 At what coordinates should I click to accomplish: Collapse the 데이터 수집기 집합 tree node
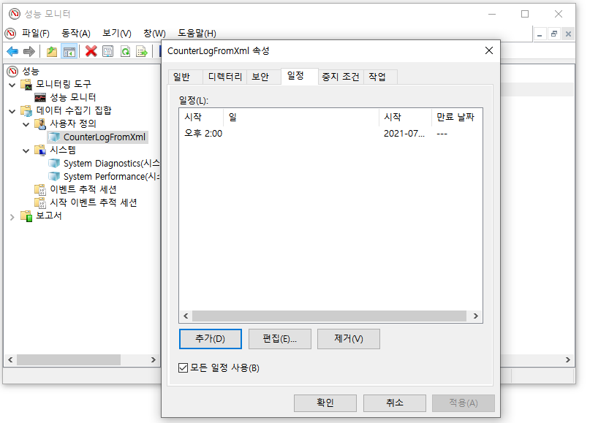12,111
